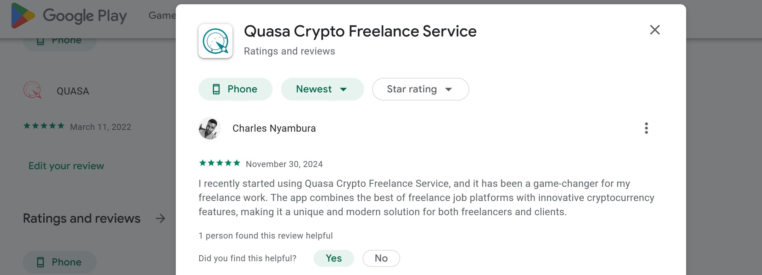The width and height of the screenshot is (762, 275).
Task: Select the Games menu item
Action: coord(163,15)
